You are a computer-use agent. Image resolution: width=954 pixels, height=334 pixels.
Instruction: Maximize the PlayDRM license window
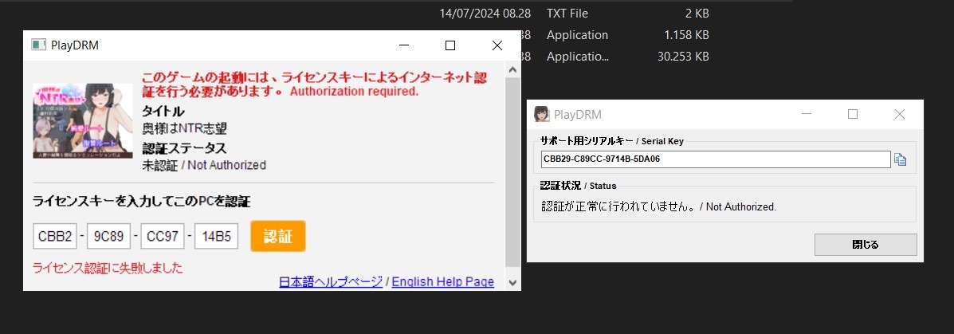[450, 45]
